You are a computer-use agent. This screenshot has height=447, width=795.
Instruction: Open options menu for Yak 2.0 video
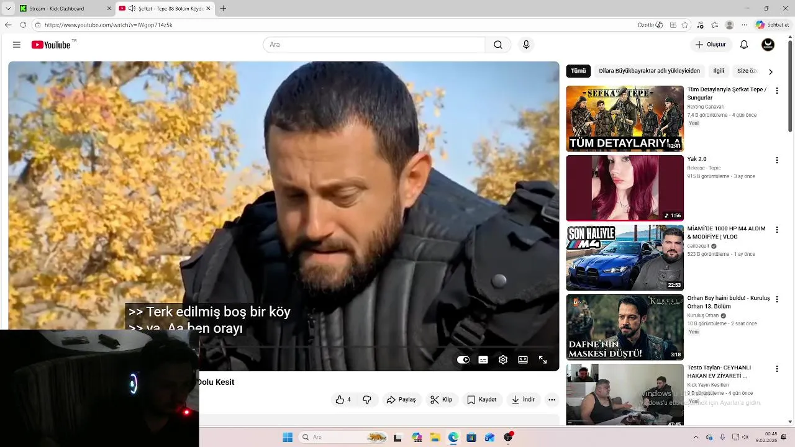(x=776, y=160)
